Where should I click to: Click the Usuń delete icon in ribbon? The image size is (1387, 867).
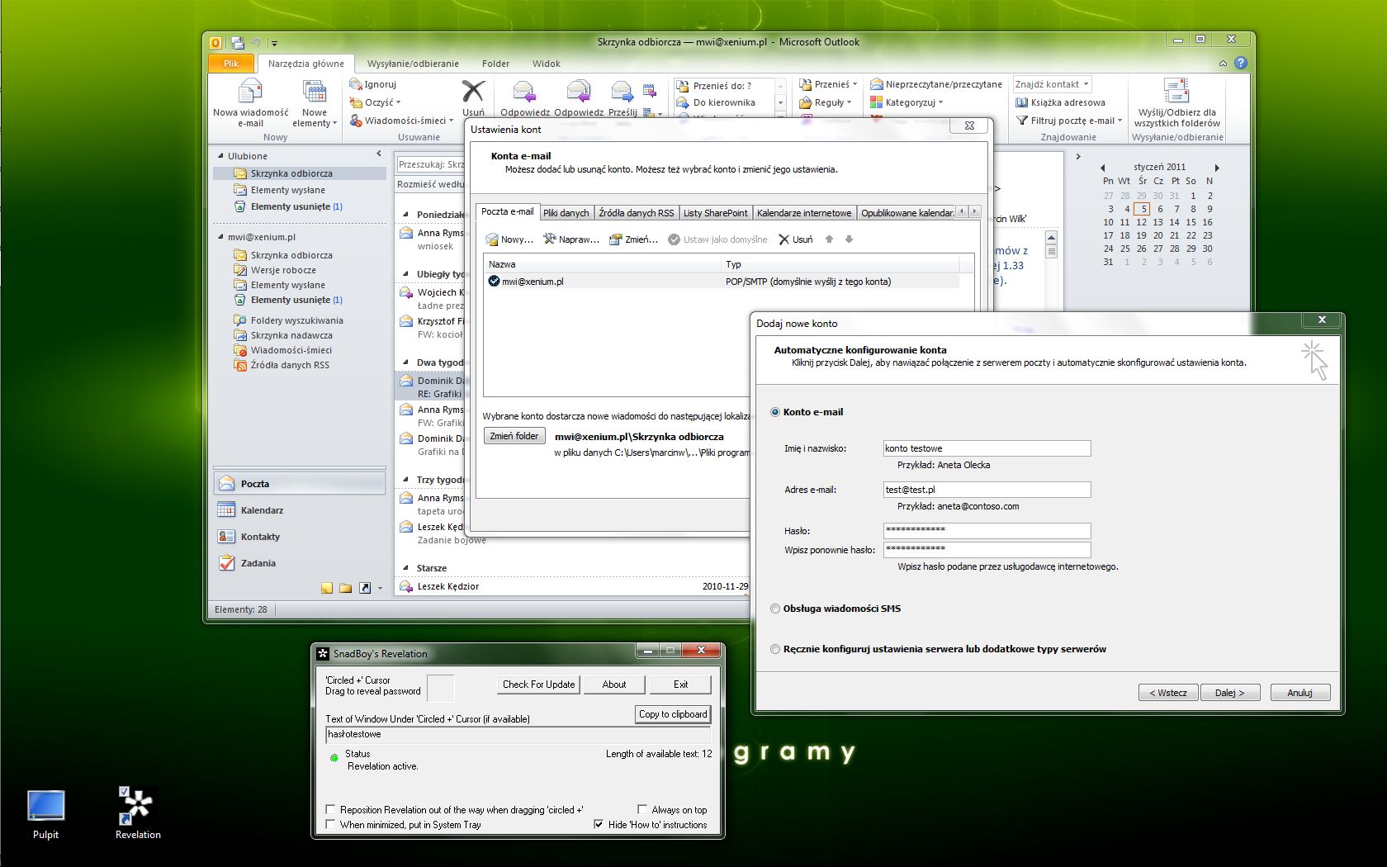click(x=473, y=92)
